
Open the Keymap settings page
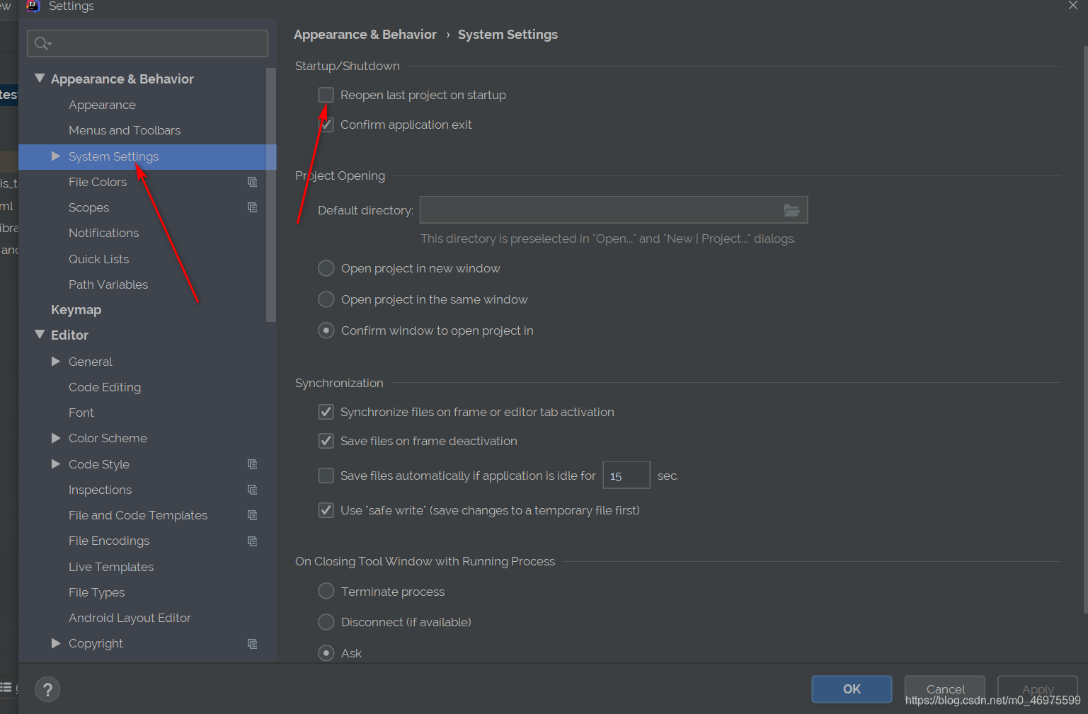(x=76, y=310)
